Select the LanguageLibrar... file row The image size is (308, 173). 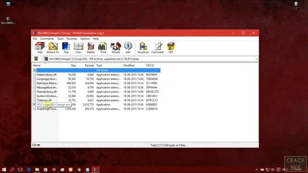pos(96,79)
